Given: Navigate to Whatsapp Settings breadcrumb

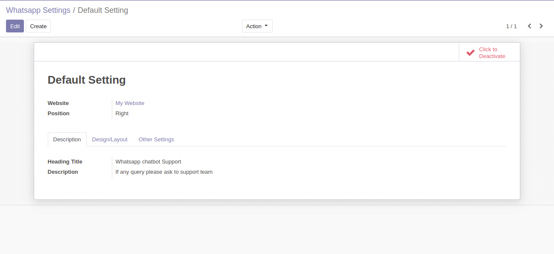Looking at the screenshot, I should [x=38, y=10].
